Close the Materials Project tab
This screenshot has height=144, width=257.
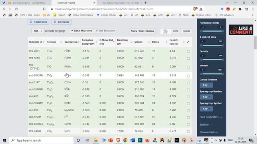click(x=94, y=3)
